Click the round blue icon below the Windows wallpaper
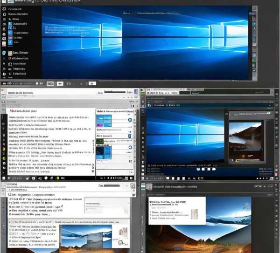 [x=198, y=169]
